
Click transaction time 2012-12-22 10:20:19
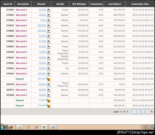143,84
